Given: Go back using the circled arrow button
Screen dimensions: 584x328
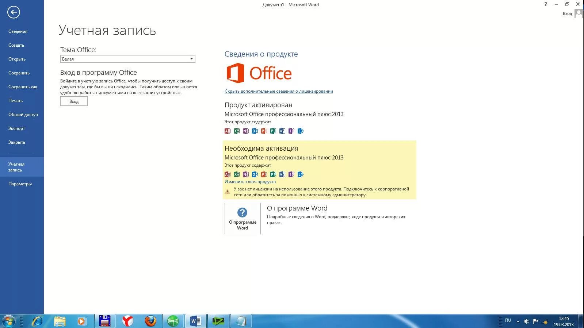Looking at the screenshot, I should (14, 12).
